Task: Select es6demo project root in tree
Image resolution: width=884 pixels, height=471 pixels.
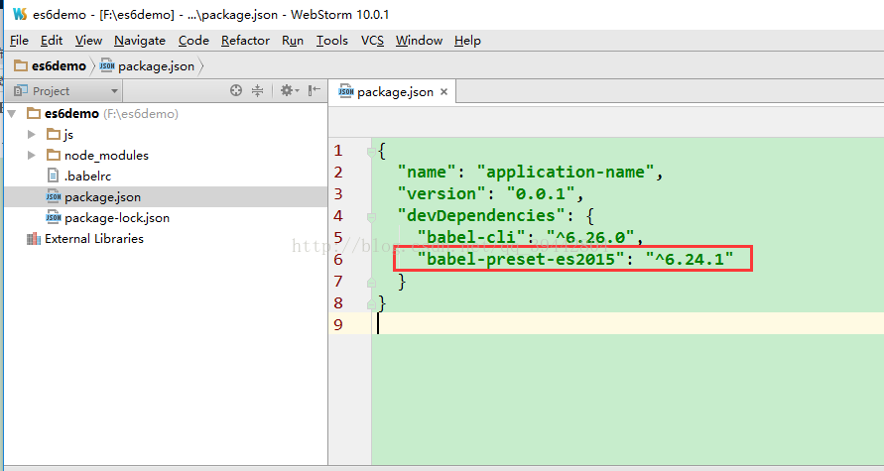Action: tap(71, 114)
